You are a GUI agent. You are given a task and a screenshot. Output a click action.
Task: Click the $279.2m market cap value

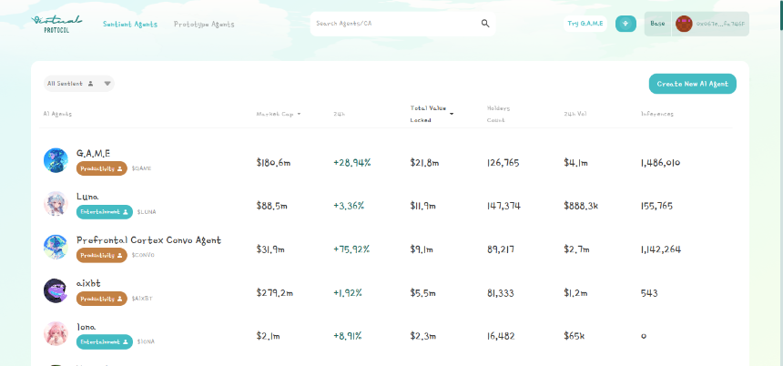pos(275,292)
